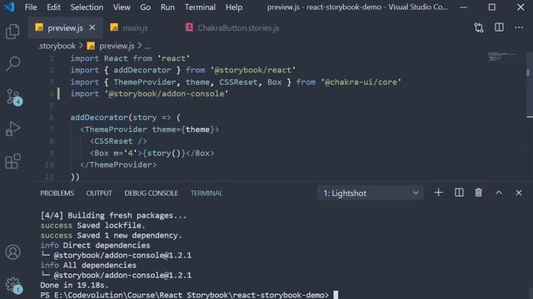Open the Extensions view
Image resolution: width=533 pixels, height=299 pixels.
(x=13, y=161)
